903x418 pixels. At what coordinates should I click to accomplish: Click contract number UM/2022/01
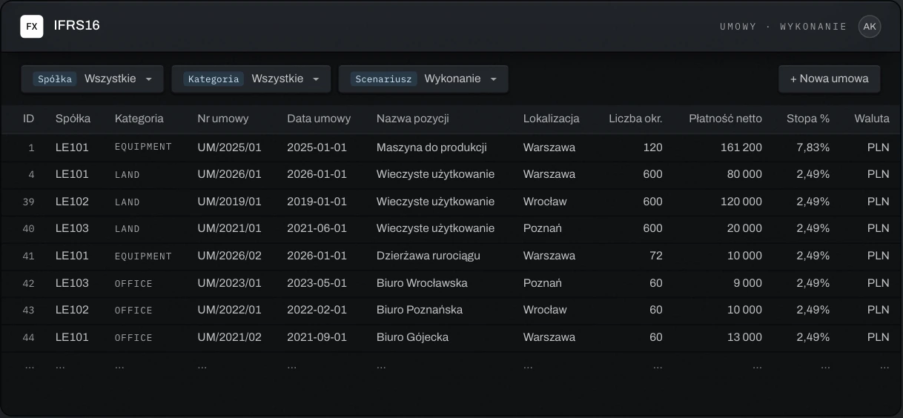click(x=230, y=310)
